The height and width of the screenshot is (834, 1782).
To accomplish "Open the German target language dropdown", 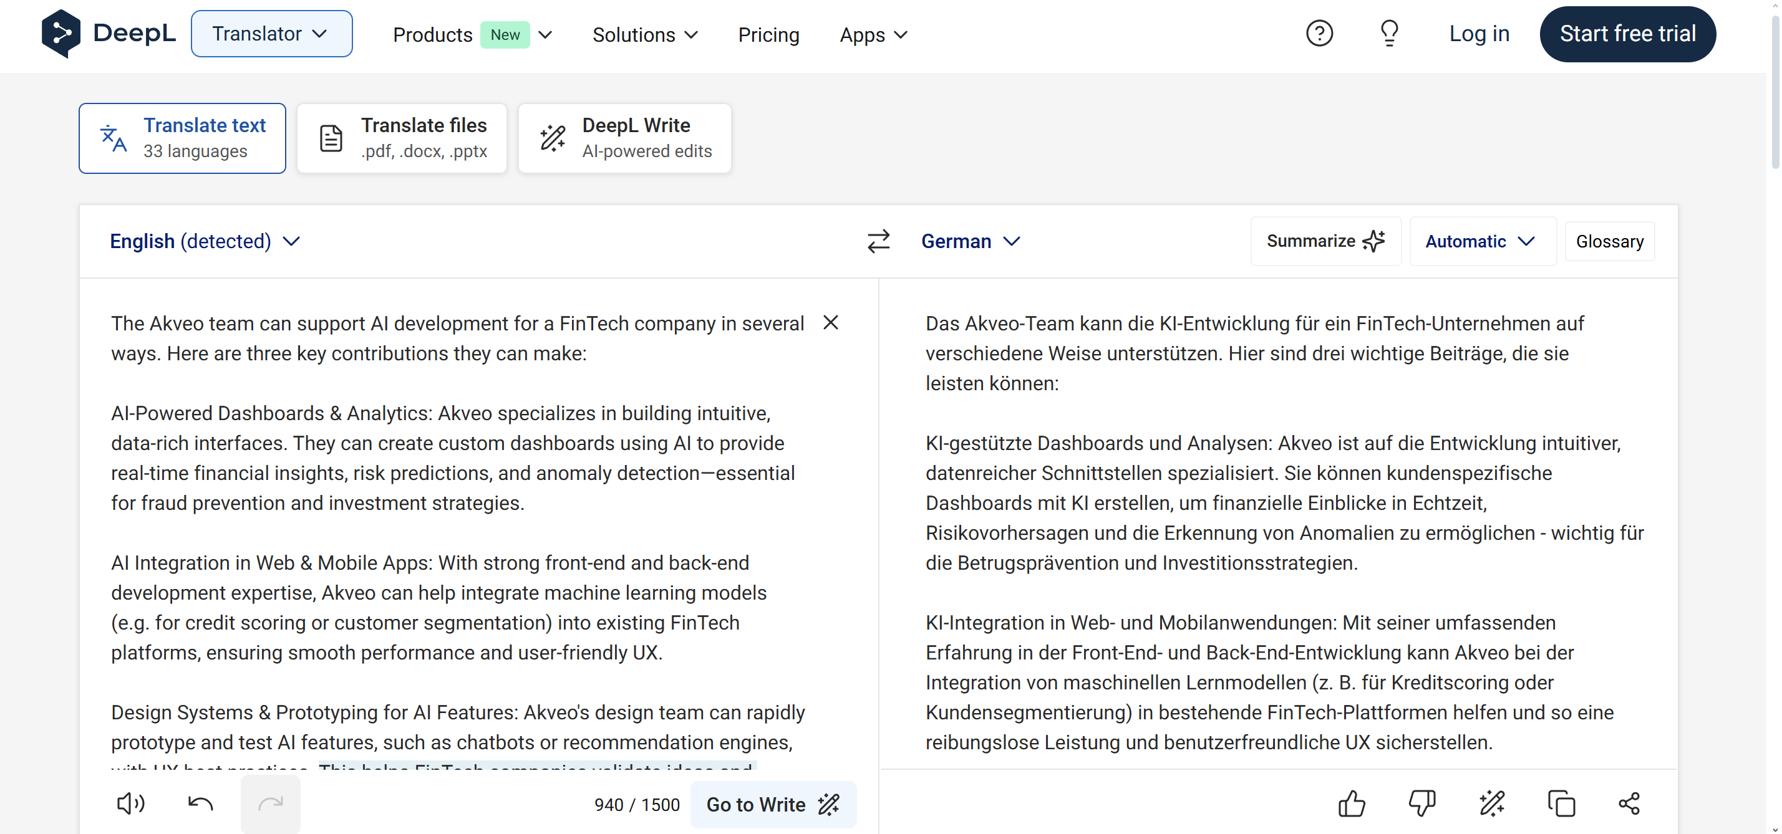I will [970, 241].
